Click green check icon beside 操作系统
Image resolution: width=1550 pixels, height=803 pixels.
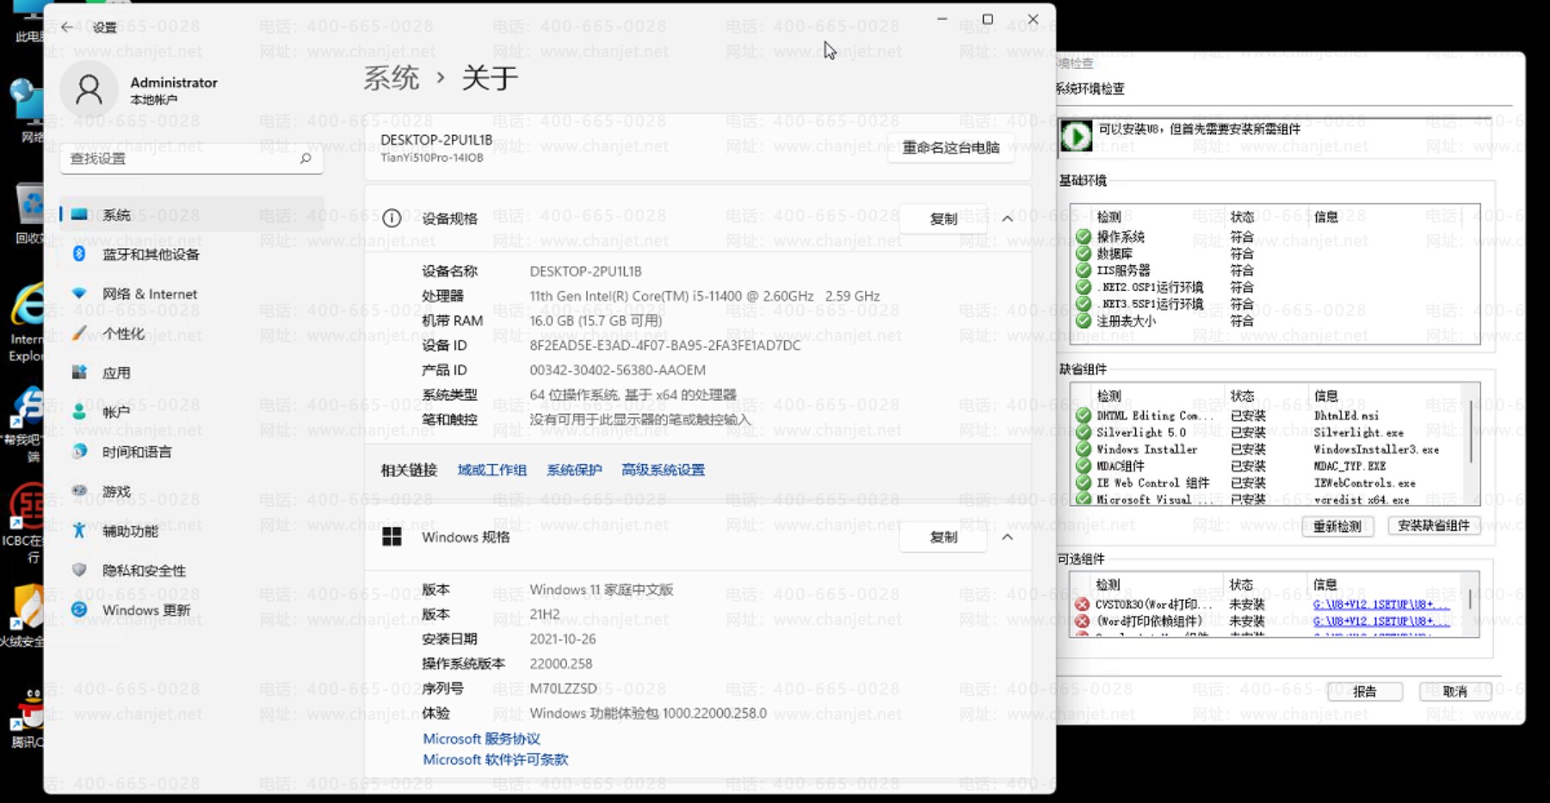(1084, 237)
